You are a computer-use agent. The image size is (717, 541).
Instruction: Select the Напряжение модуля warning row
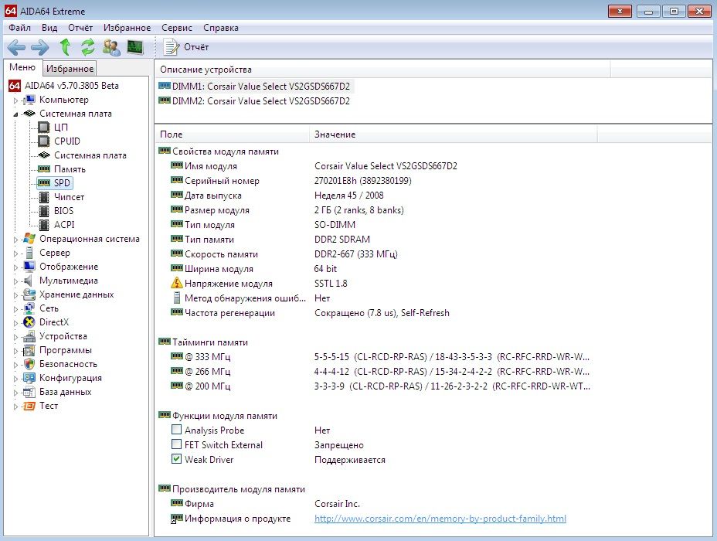[259, 284]
